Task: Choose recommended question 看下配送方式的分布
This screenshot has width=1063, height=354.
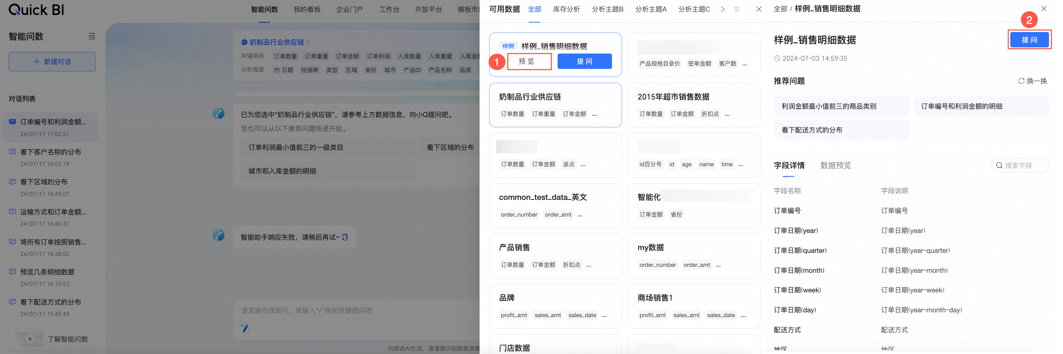Action: pyautogui.click(x=841, y=130)
